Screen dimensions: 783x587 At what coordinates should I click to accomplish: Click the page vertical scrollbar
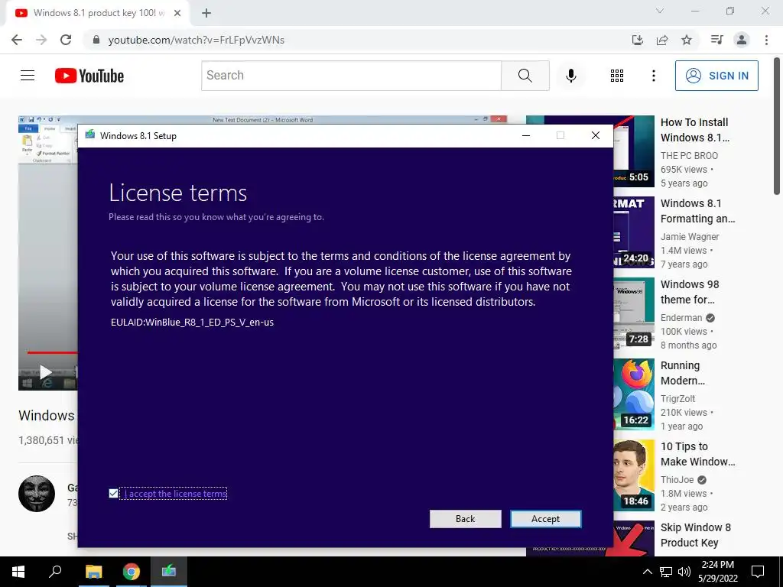pyautogui.click(x=777, y=126)
